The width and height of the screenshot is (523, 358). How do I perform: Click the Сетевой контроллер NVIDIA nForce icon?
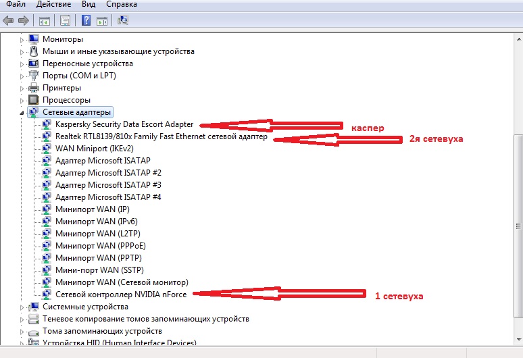tap(47, 295)
